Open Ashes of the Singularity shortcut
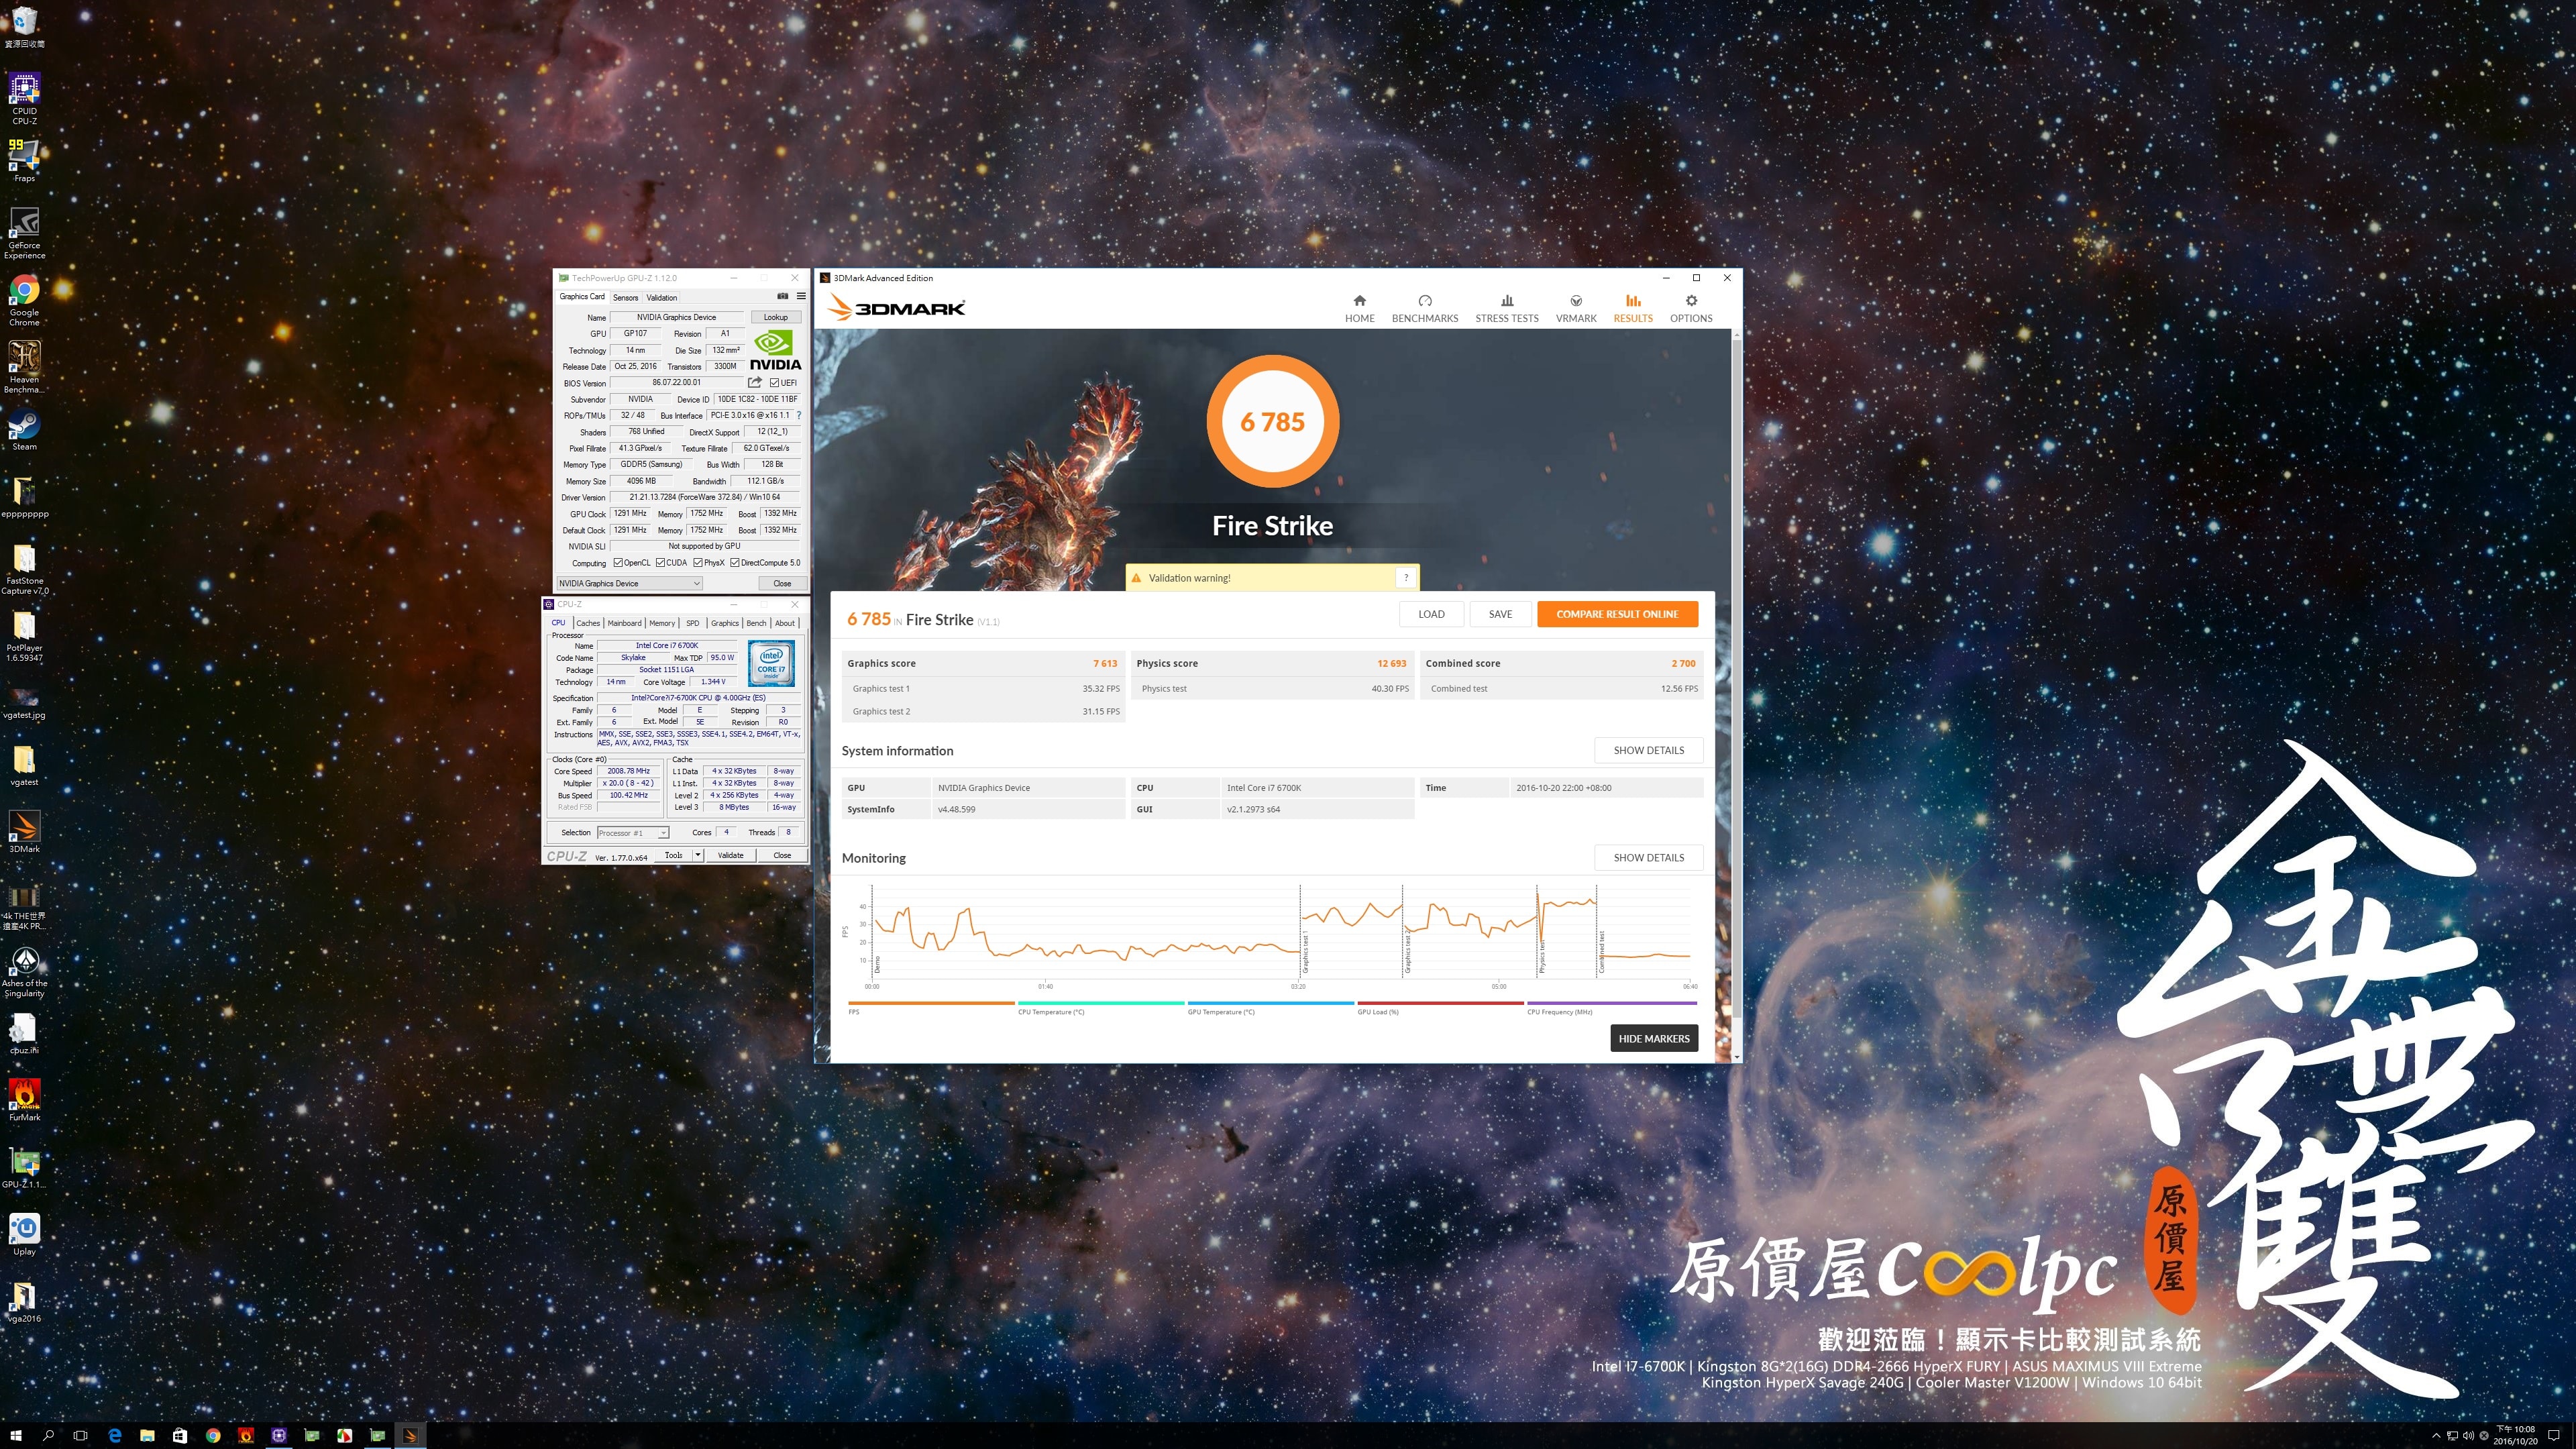2576x1449 pixels. (24, 972)
